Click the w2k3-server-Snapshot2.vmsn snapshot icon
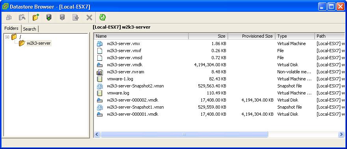 click(100, 86)
